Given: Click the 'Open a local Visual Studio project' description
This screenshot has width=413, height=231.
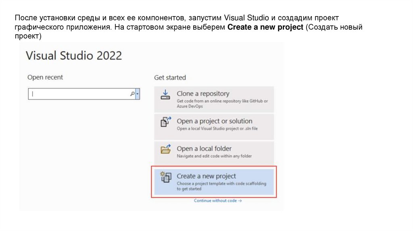Looking at the screenshot, I should [217, 129].
